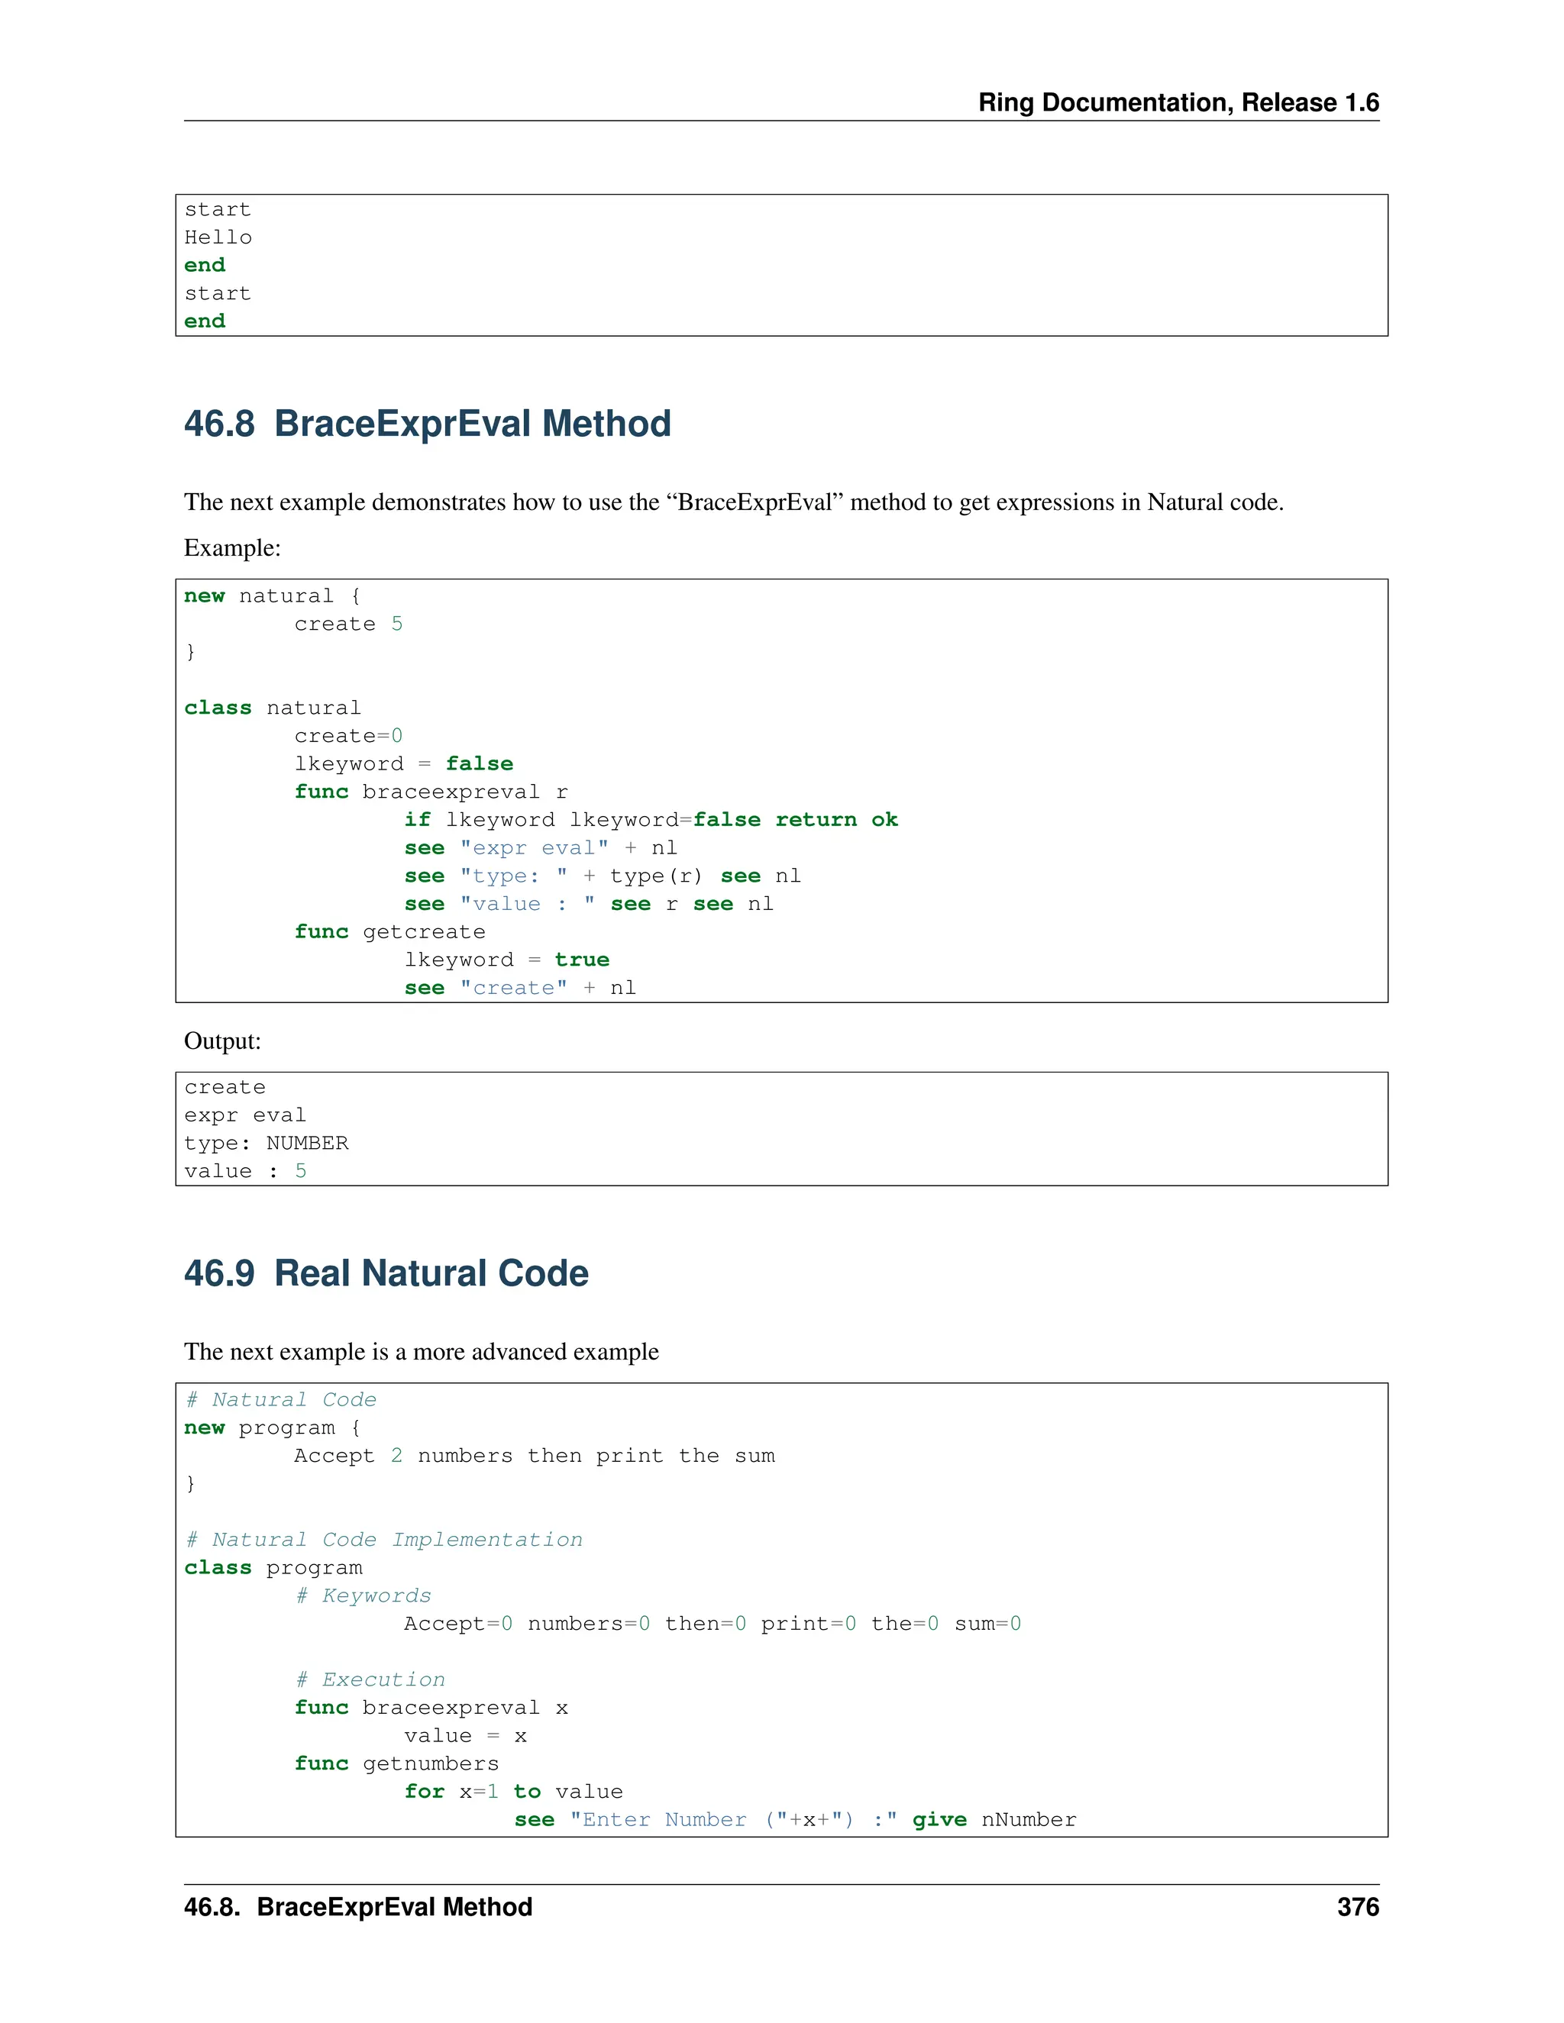Click the page number 376
This screenshot has width=1564, height=2023.
[x=1359, y=1907]
